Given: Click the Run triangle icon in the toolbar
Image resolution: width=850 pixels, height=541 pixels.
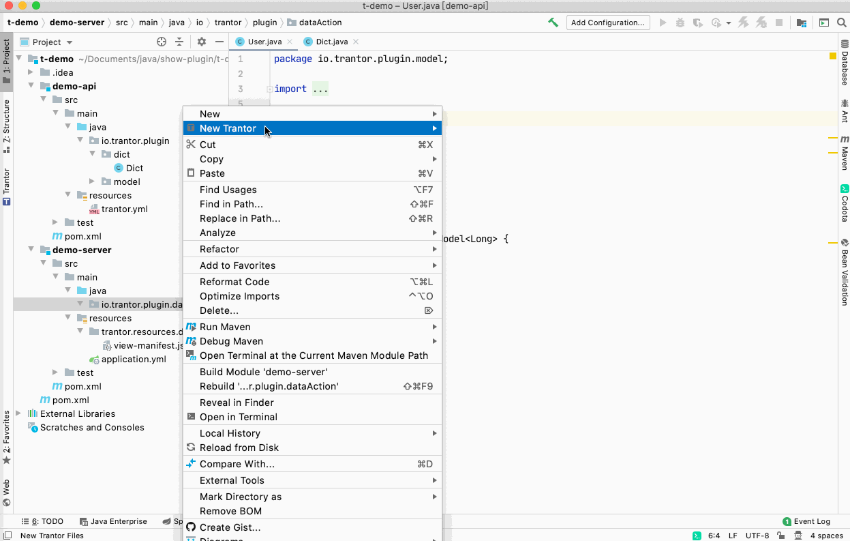Looking at the screenshot, I should (x=663, y=23).
